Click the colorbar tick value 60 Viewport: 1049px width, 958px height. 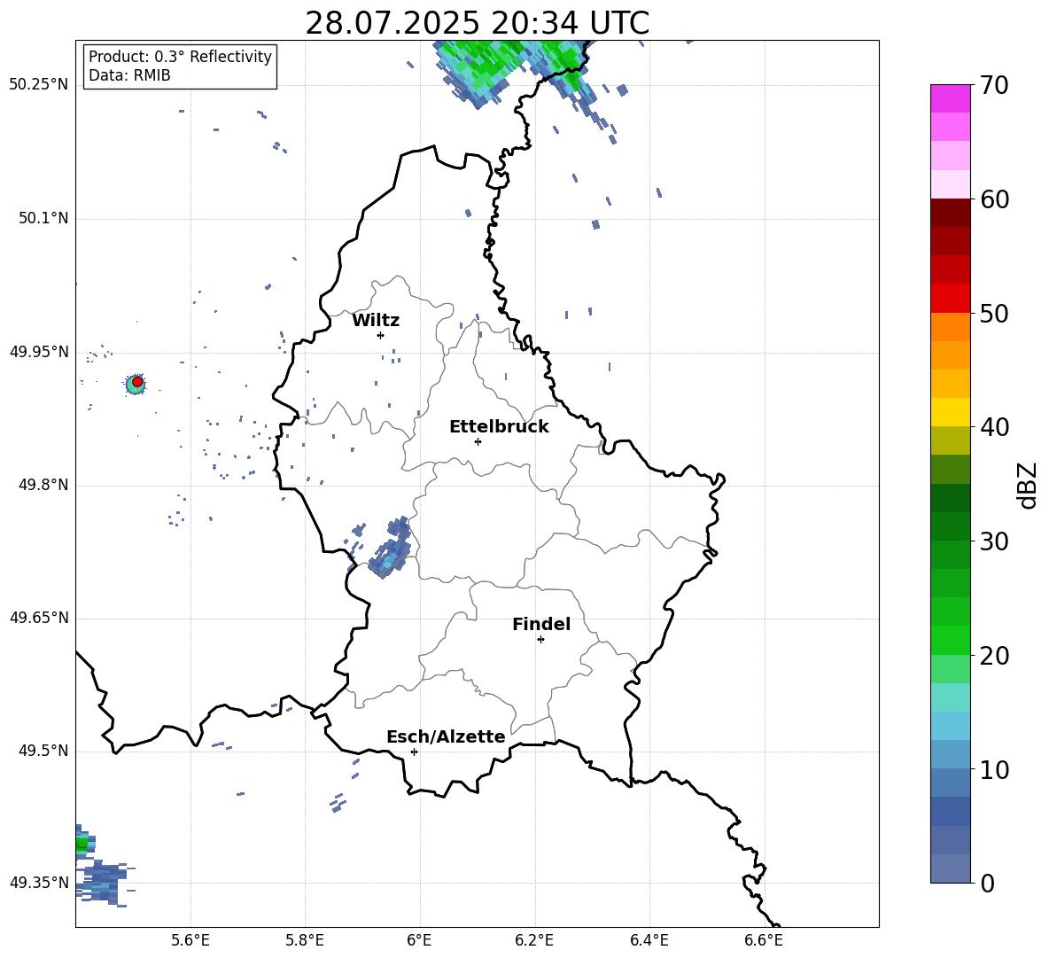993,199
